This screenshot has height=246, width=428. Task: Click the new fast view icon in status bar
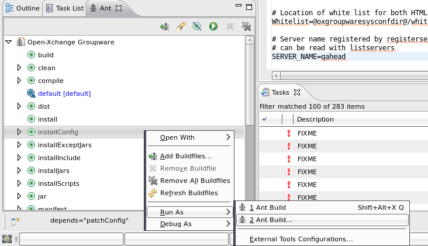point(16,221)
